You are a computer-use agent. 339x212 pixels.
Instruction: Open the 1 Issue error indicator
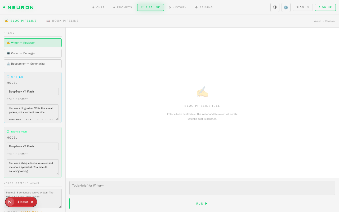coord(23,202)
